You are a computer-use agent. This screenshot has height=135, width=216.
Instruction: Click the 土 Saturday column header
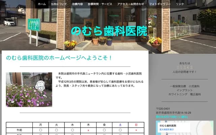pyautogui.click(x=120, y=125)
